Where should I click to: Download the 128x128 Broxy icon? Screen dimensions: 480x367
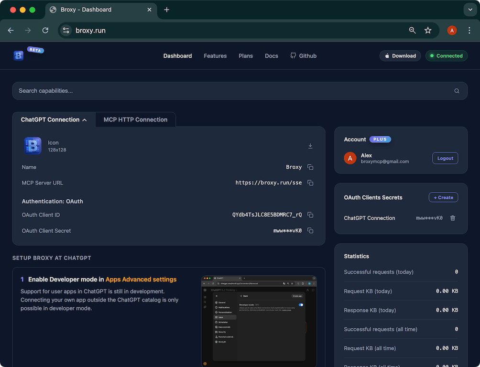pos(310,146)
